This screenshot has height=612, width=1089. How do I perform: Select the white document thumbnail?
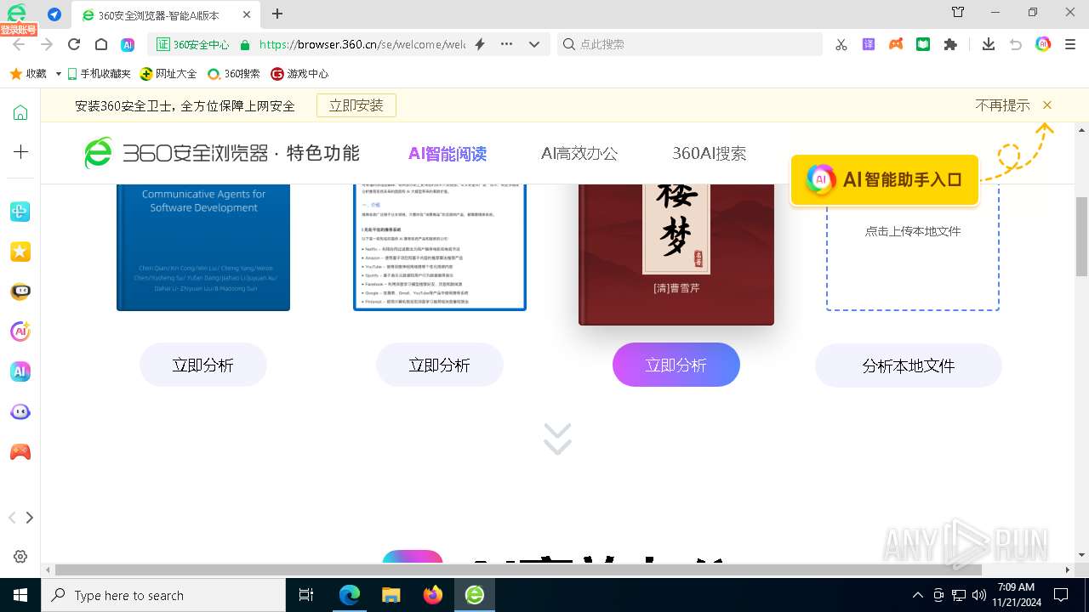[x=440, y=247]
